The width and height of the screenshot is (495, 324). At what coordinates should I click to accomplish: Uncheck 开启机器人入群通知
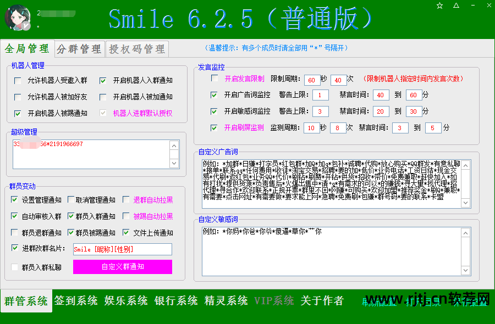coord(103,81)
